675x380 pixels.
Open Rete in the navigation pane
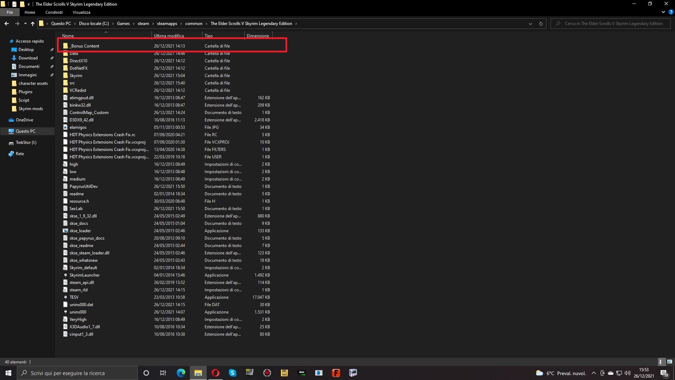(x=20, y=154)
